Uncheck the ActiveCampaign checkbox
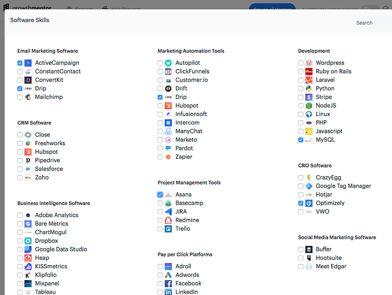The height and width of the screenshot is (295, 392). (x=20, y=63)
